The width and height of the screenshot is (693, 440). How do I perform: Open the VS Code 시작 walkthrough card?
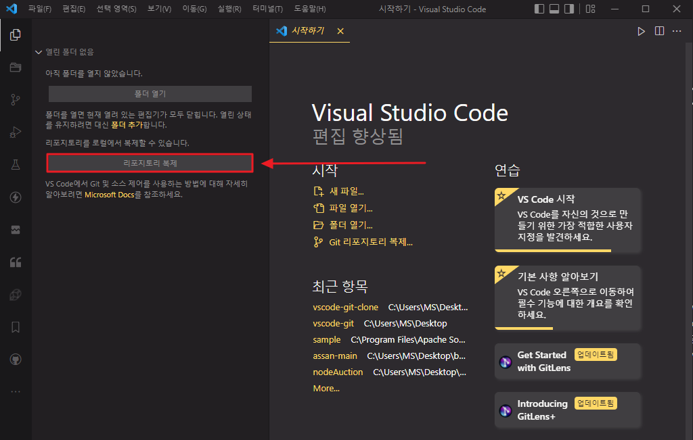pyautogui.click(x=568, y=220)
